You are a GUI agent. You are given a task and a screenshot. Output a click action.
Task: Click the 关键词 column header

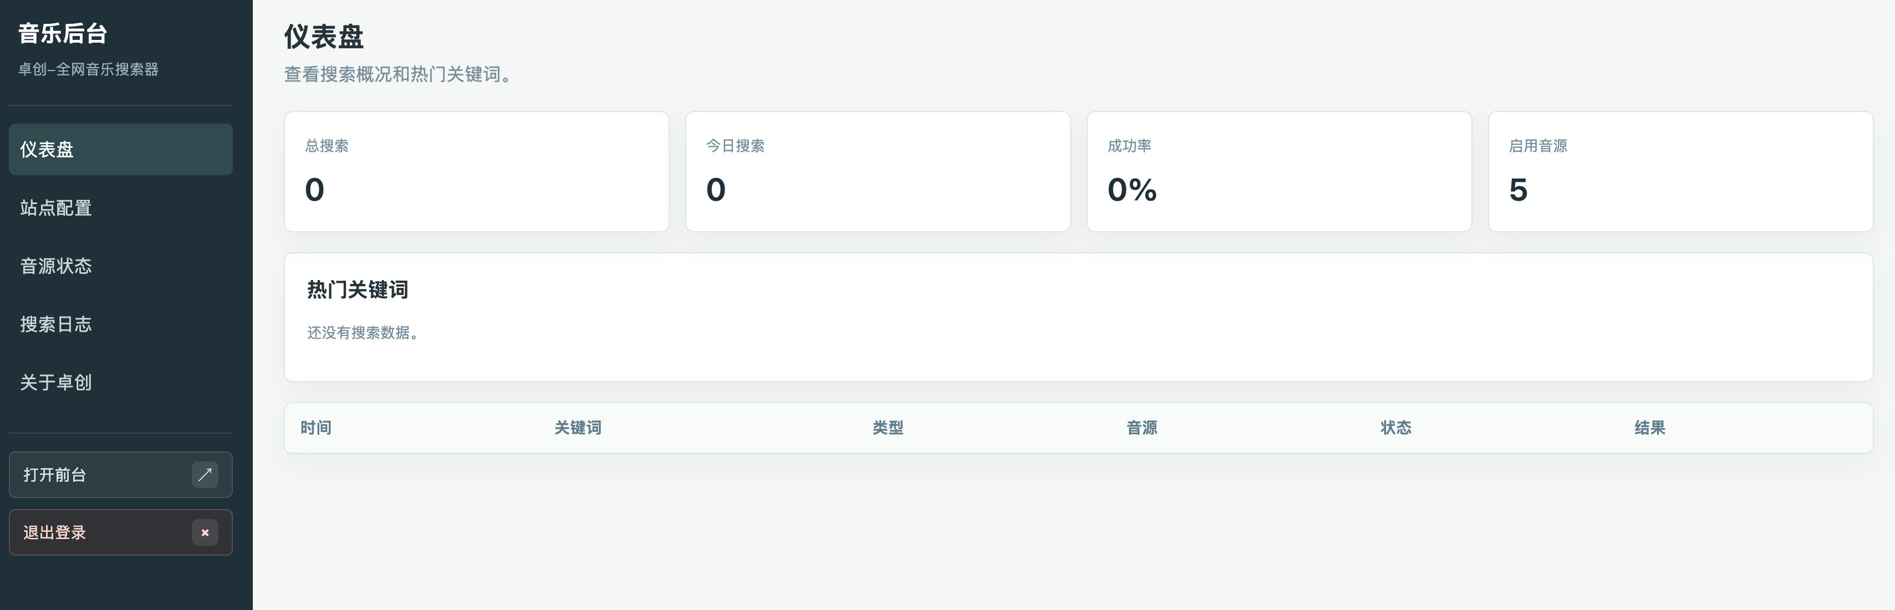(x=578, y=428)
